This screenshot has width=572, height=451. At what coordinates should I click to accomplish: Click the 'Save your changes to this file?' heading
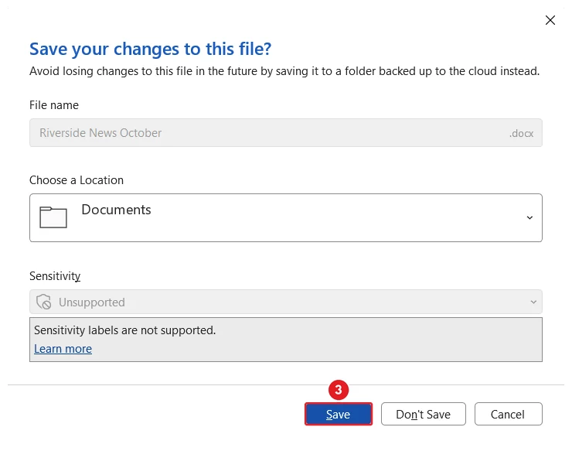[150, 49]
